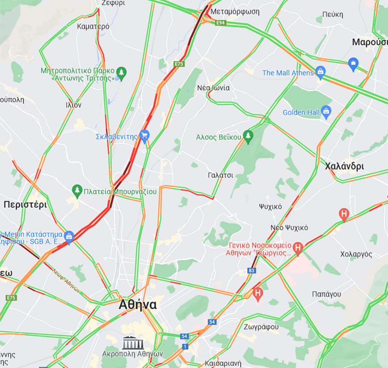The width and height of the screenshot is (388, 368).
Task: Click the E75 road badge near Μεταμόρφωση
Action: click(x=179, y=64)
